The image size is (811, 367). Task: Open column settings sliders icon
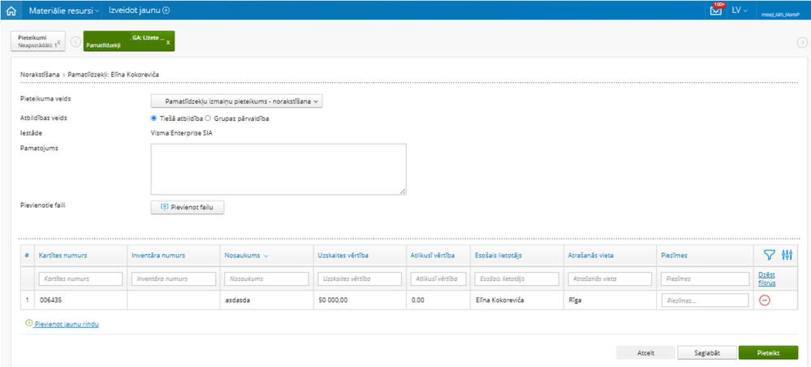point(787,254)
